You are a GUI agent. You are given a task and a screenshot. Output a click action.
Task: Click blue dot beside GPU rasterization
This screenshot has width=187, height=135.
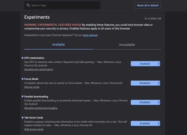pos(22,58)
